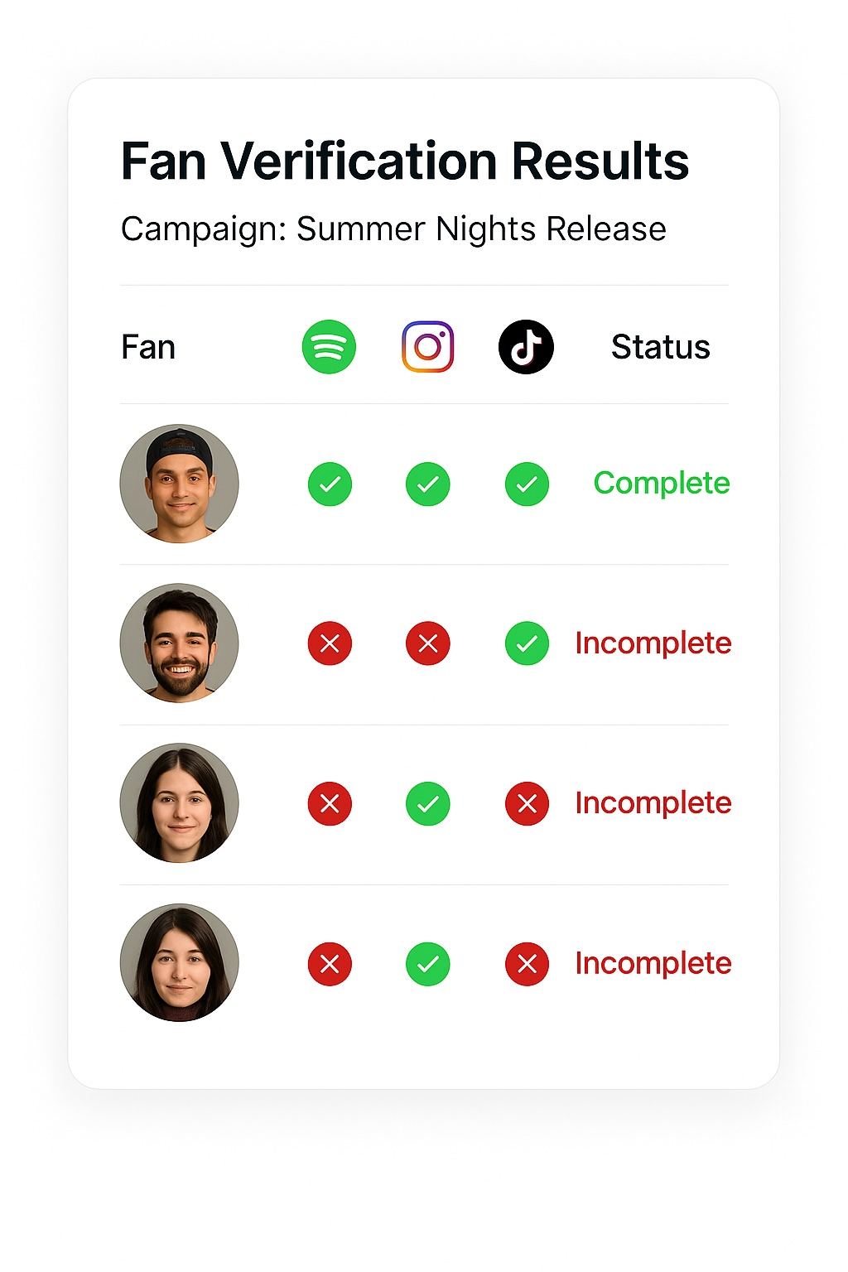Select the Fan column header
848x1272 pixels.
coord(147,347)
